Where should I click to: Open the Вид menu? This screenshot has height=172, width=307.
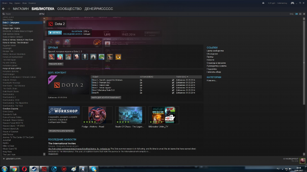point(11,3)
